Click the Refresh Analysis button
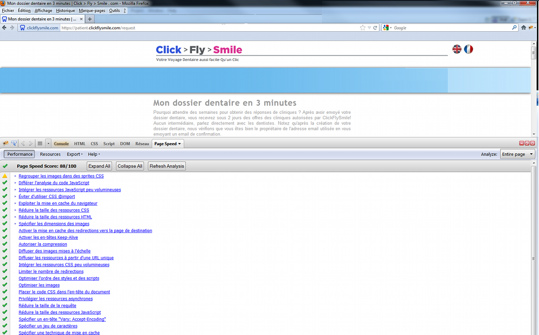Viewport: 539px width, 335px height. coord(167,166)
